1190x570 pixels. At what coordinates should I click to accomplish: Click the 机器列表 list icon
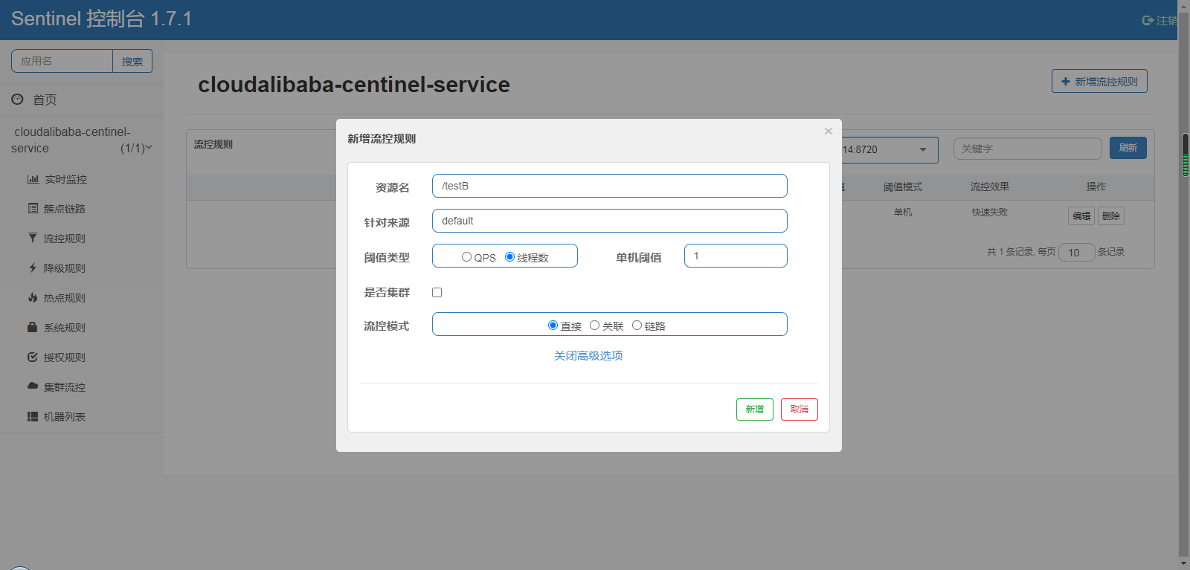[x=33, y=417]
